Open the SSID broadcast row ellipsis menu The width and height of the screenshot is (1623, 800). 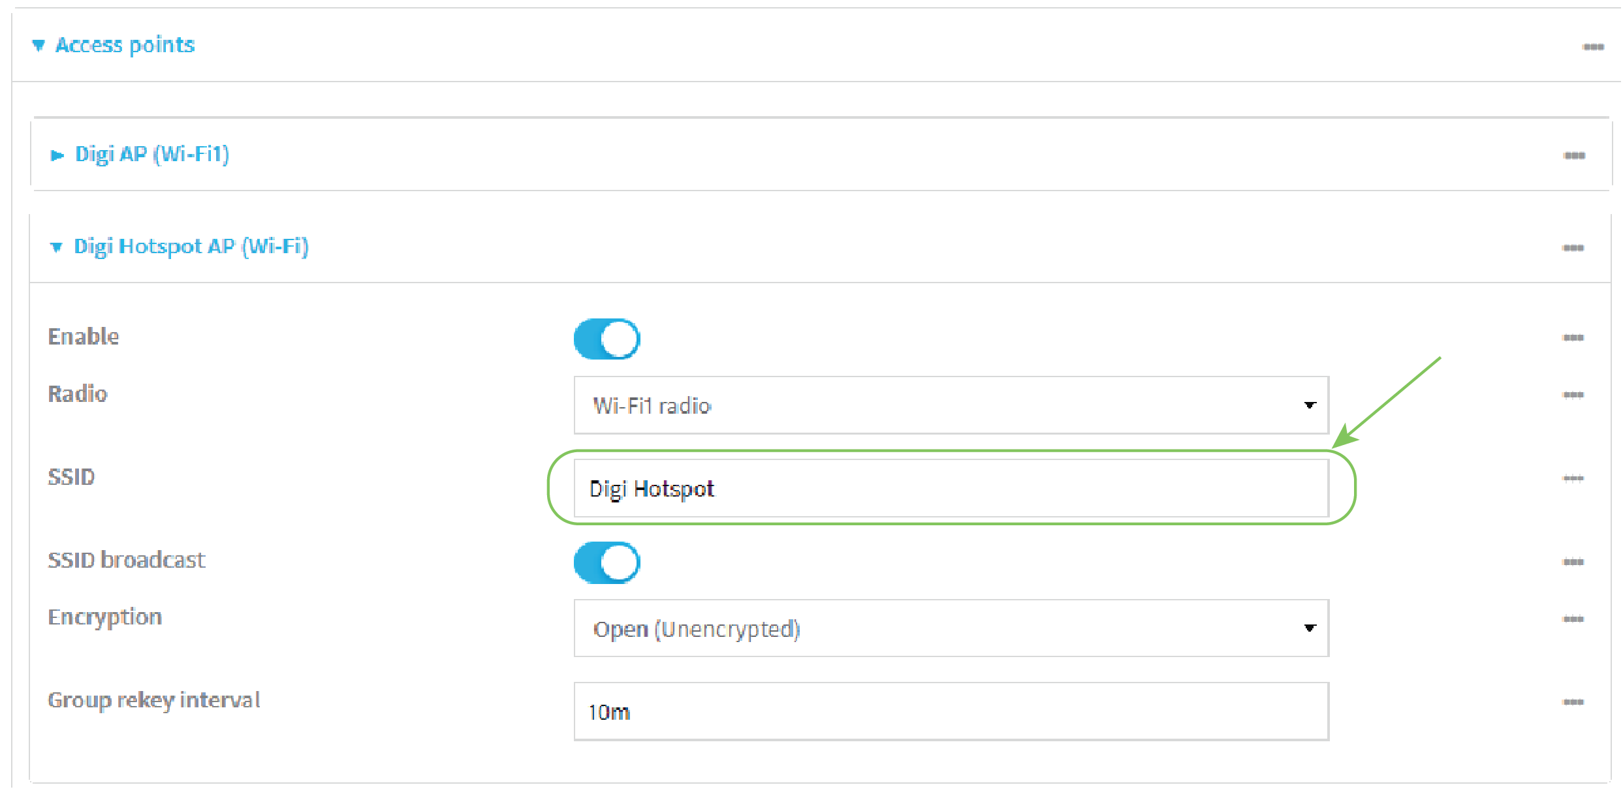pyautogui.click(x=1573, y=562)
